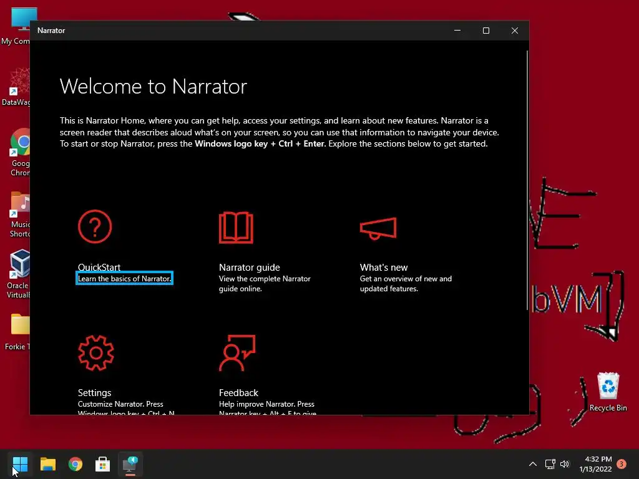Open File Explorer from the taskbar
The image size is (639, 479).
47,464
